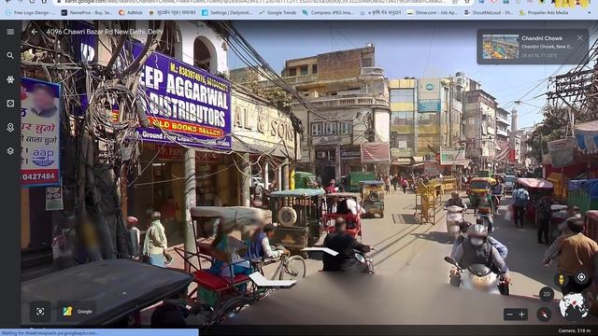The width and height of the screenshot is (598, 336).
Task: Open the Shine.com Job bookmark
Action: click(432, 12)
